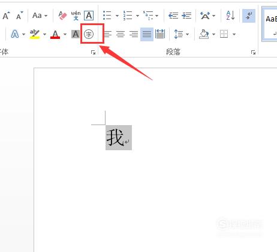This screenshot has height=252, width=277.
Task: Click the selected 我 character
Action: click(115, 137)
